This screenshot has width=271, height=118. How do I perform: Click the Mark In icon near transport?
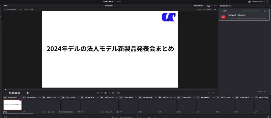[x=209, y=93]
